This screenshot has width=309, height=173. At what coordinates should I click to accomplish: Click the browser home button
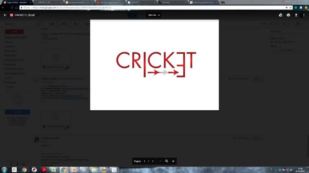tap(16, 8)
